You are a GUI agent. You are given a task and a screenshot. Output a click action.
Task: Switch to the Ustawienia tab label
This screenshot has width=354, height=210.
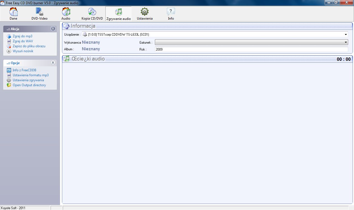(x=145, y=19)
